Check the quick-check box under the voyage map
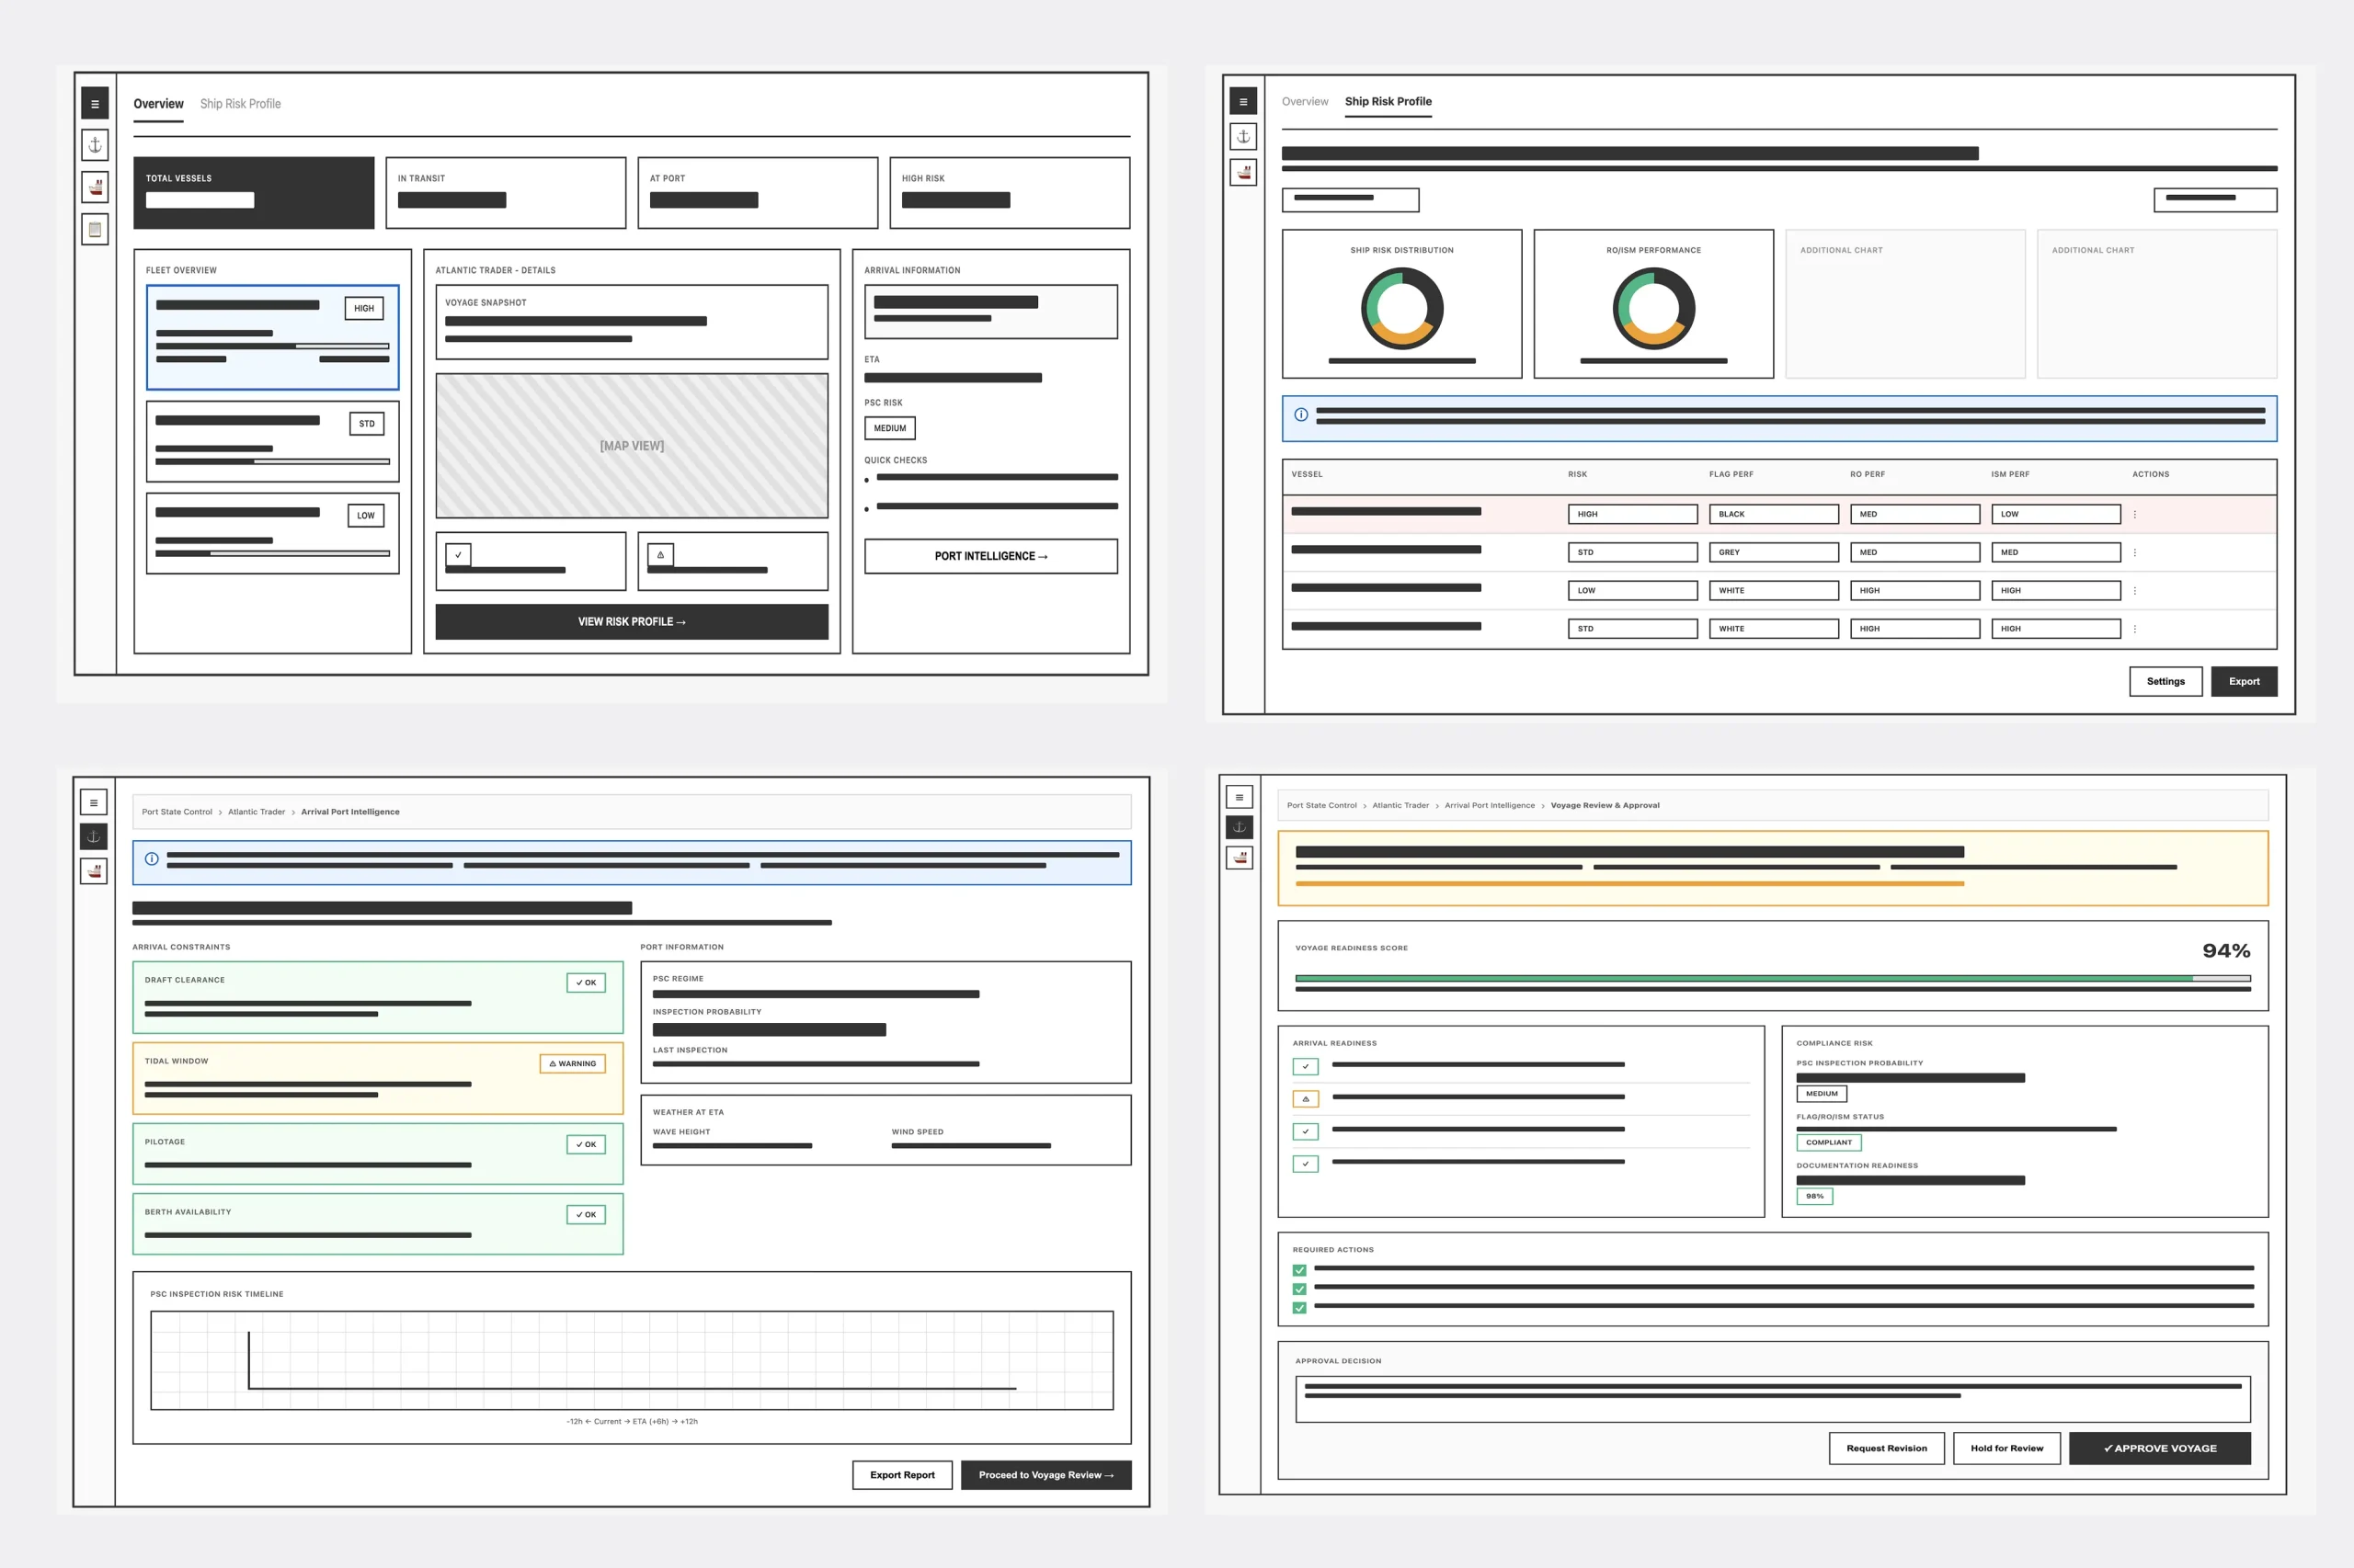 tap(459, 553)
